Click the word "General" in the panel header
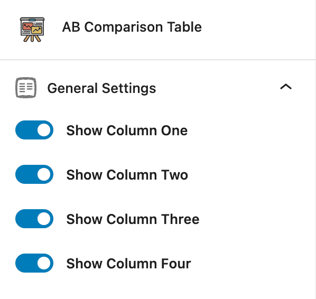316x299 pixels. coord(72,88)
